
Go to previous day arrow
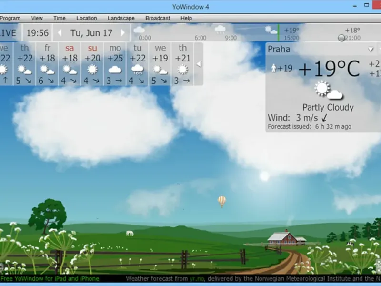click(x=60, y=33)
